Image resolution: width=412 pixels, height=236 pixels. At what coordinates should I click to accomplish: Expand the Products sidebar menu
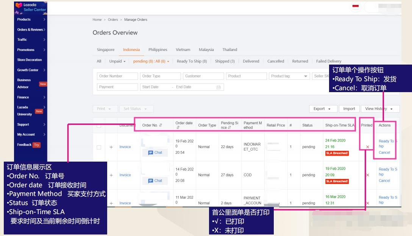[31, 19]
